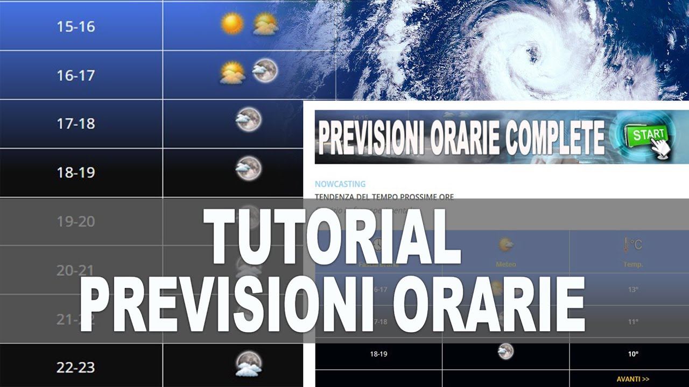The height and width of the screenshot is (387, 689).
Task: Open the NOWCASTING link
Action: pyautogui.click(x=340, y=184)
